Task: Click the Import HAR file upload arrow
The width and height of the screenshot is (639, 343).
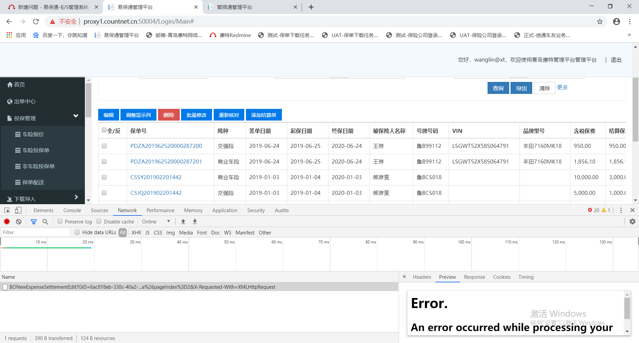Action: (183, 221)
